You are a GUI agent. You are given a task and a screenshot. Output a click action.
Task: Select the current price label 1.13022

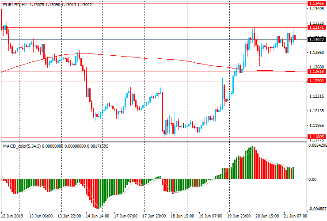316,39
